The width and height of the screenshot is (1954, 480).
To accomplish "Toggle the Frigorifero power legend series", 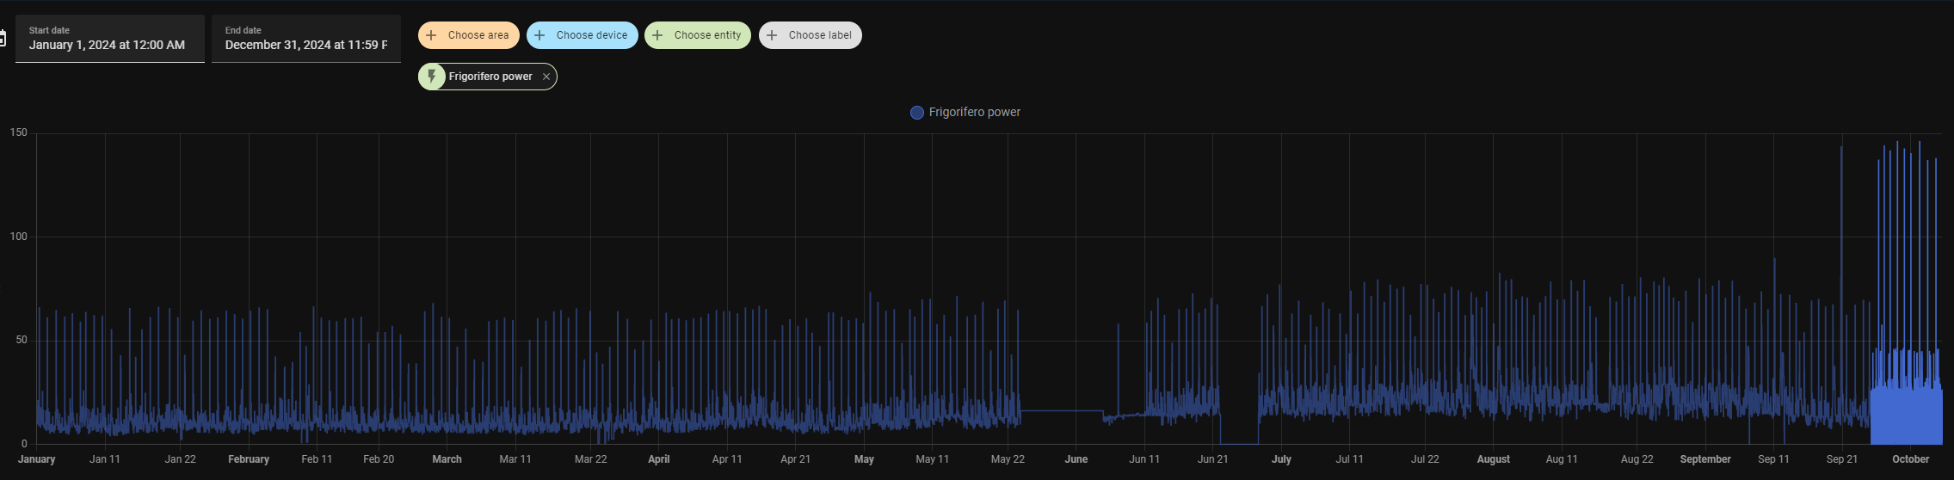I will click(x=974, y=113).
